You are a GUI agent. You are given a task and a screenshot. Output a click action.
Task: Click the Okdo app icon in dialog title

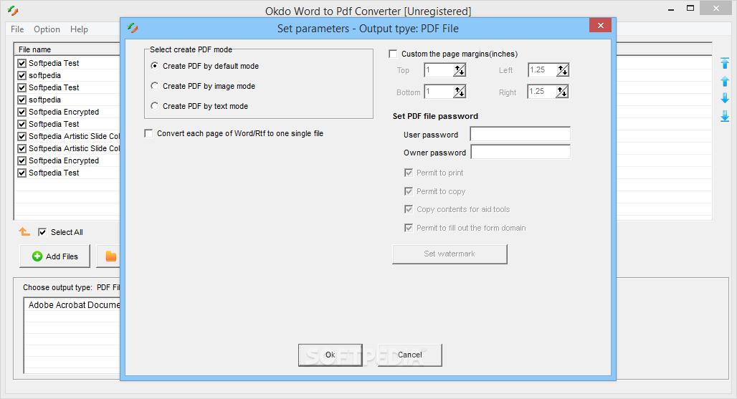(x=133, y=28)
